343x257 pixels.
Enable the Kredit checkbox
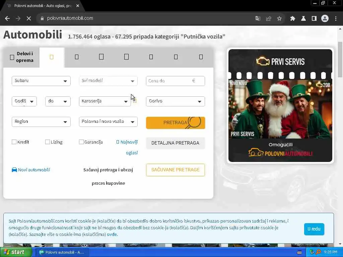[x=14, y=142]
